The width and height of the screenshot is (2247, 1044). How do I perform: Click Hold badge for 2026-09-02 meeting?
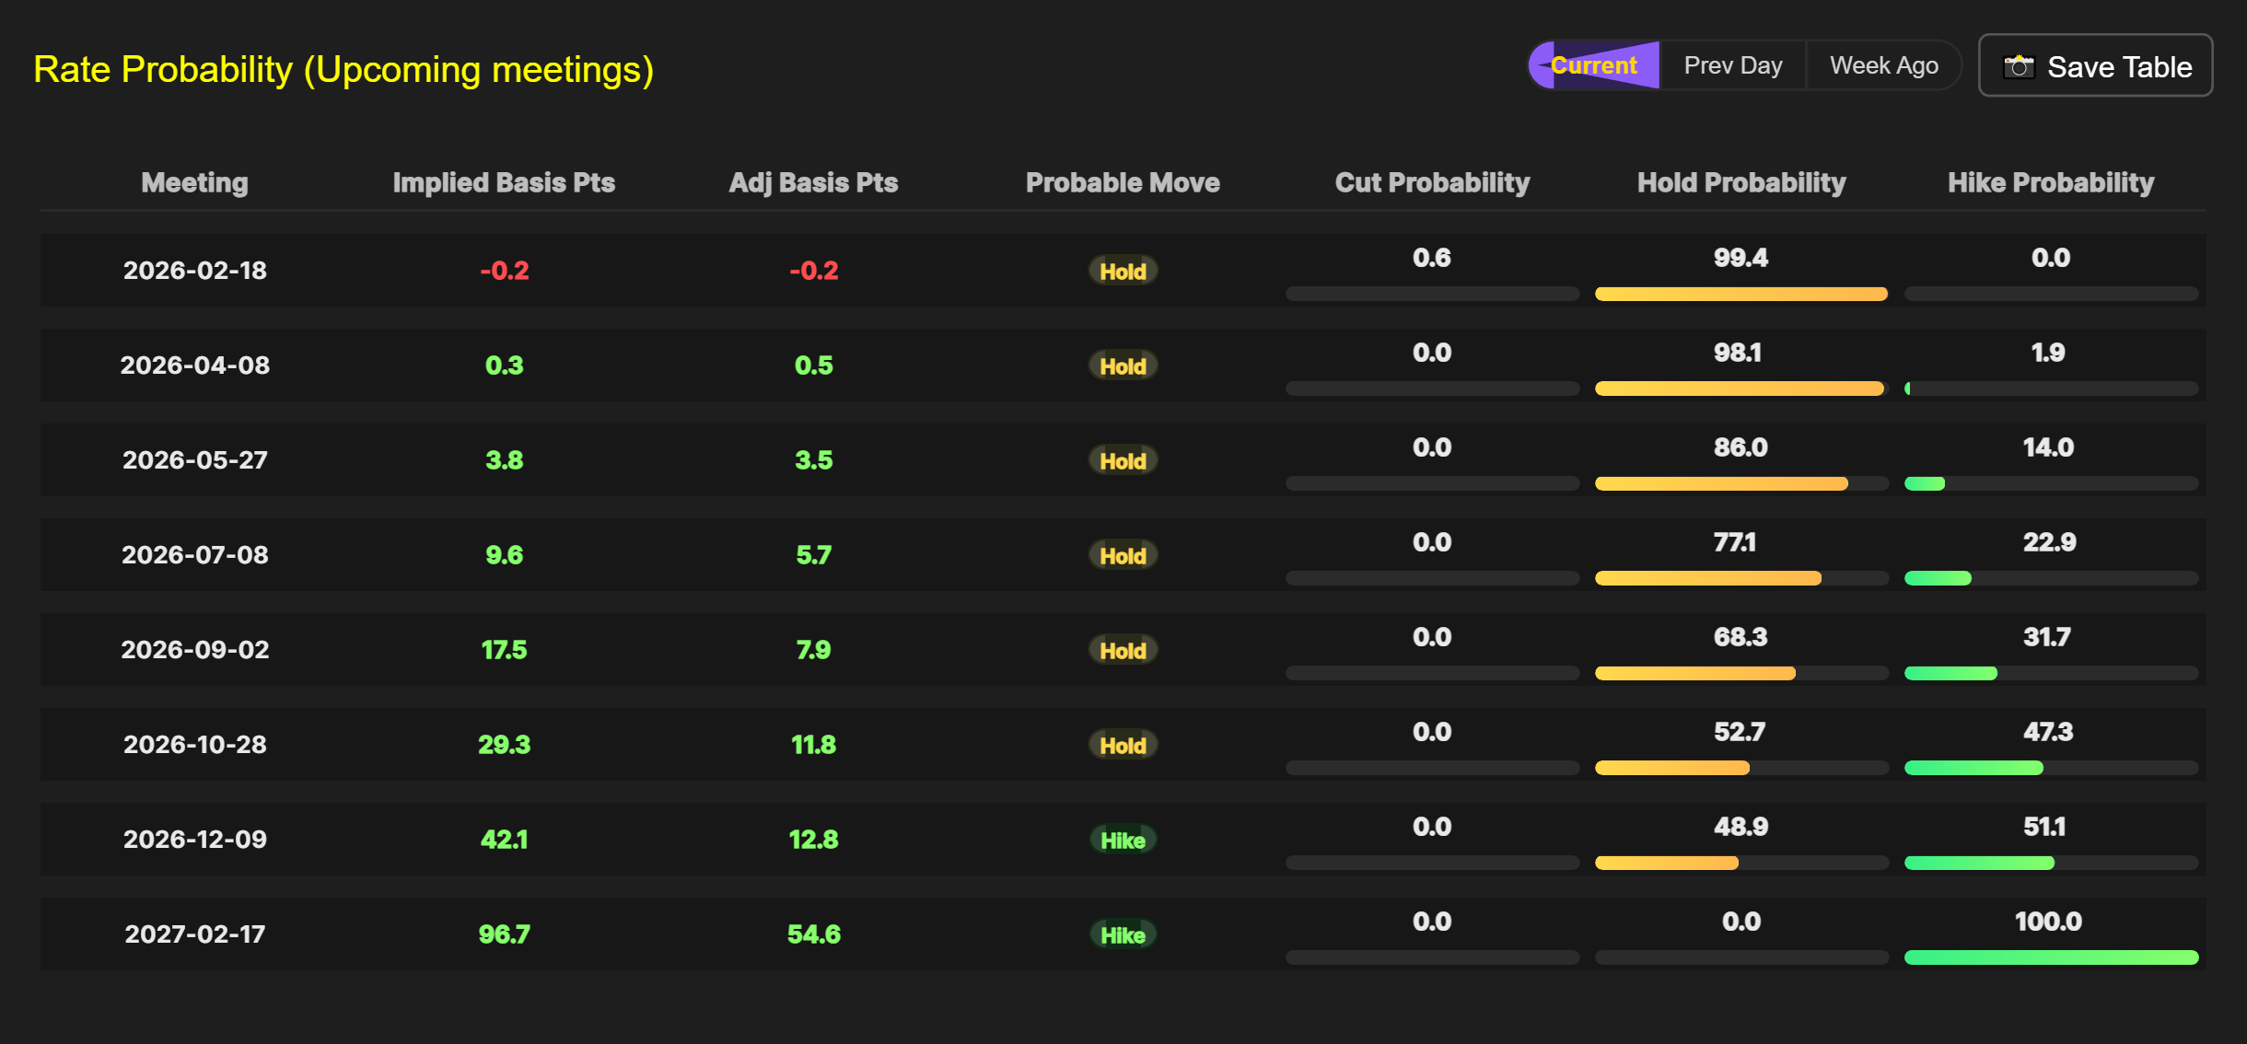(1123, 650)
